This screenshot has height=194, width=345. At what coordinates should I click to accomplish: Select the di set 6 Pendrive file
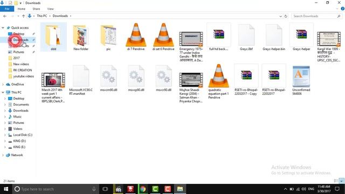tap(163, 37)
